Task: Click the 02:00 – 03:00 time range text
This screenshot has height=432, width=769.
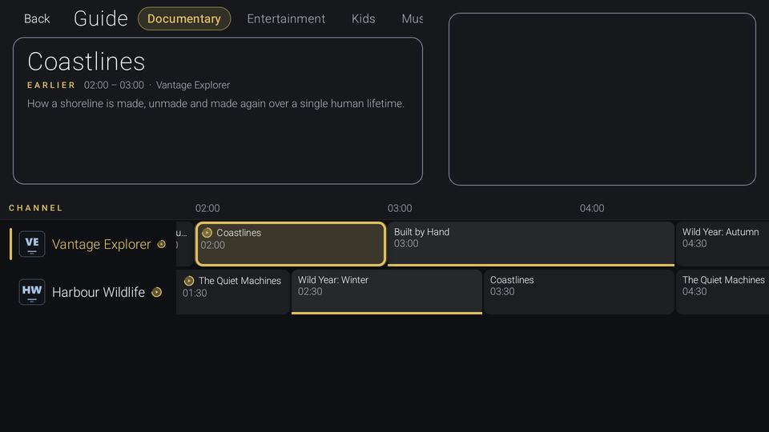Action: (x=114, y=86)
